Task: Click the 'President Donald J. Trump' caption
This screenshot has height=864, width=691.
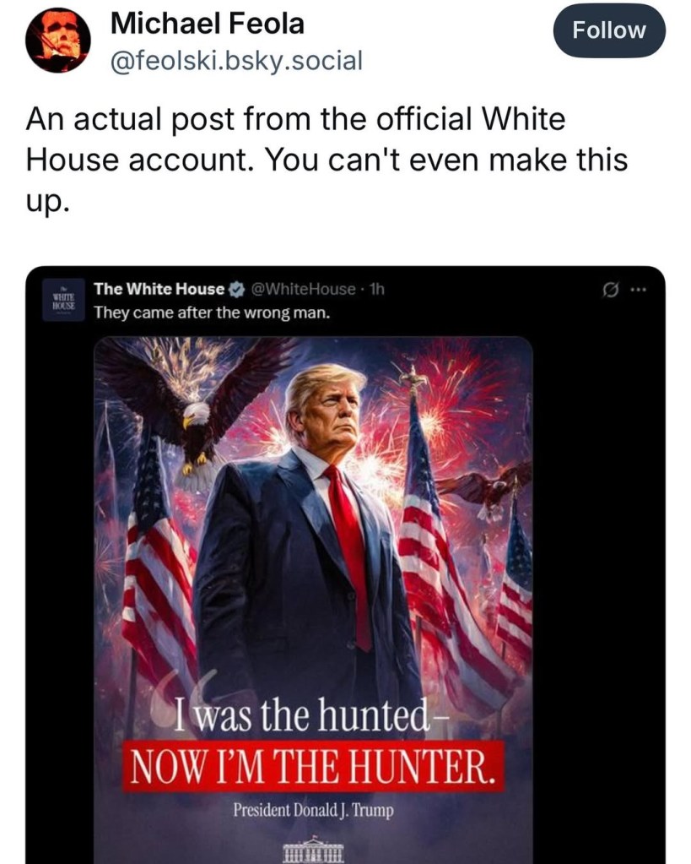Action: pos(315,810)
